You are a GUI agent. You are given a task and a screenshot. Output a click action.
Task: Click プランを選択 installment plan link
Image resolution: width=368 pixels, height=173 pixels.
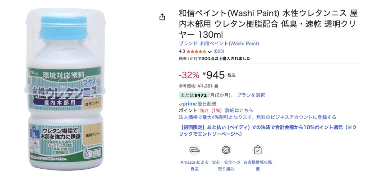tap(251, 95)
